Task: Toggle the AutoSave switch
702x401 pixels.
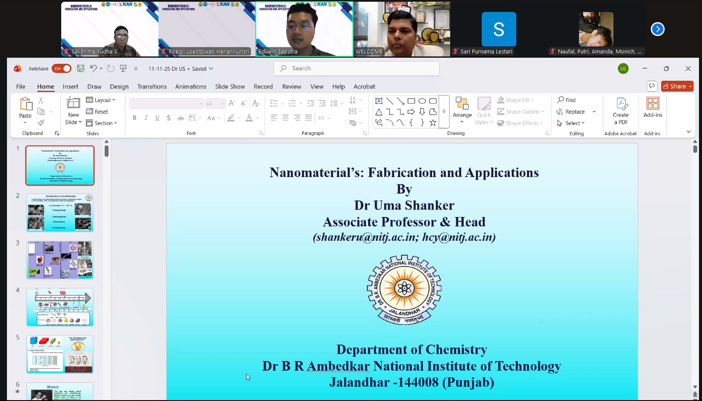Action: pos(62,69)
